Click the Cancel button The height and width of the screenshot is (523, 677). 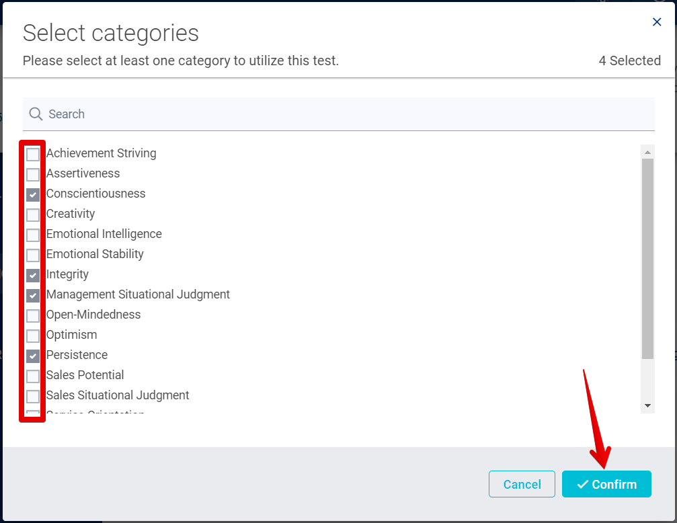pos(522,484)
